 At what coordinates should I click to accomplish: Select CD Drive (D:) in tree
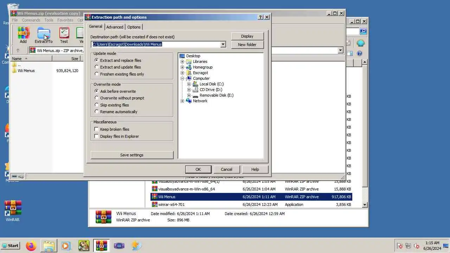211,90
